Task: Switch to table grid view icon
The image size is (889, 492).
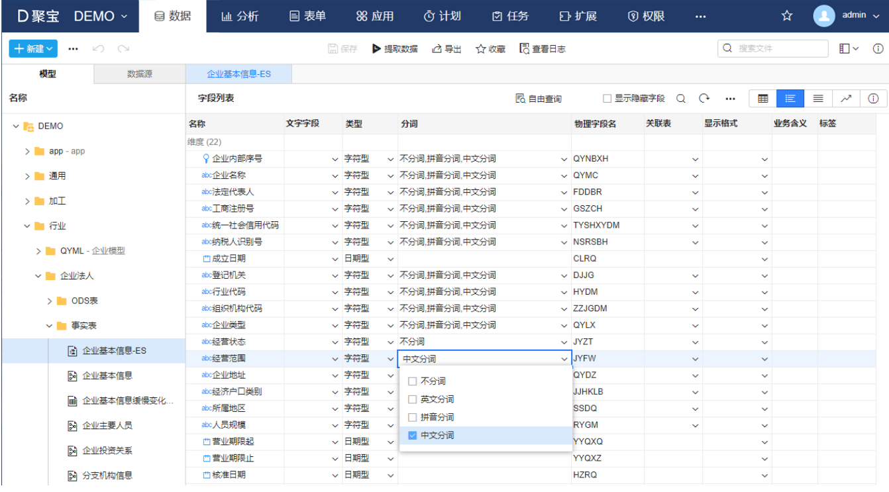Action: click(763, 98)
